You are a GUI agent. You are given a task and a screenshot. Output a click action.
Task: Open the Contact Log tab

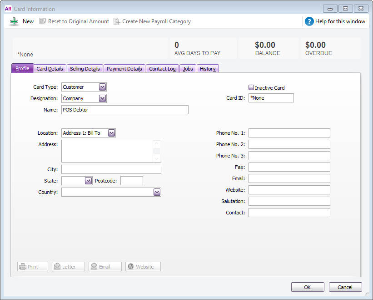(x=162, y=68)
